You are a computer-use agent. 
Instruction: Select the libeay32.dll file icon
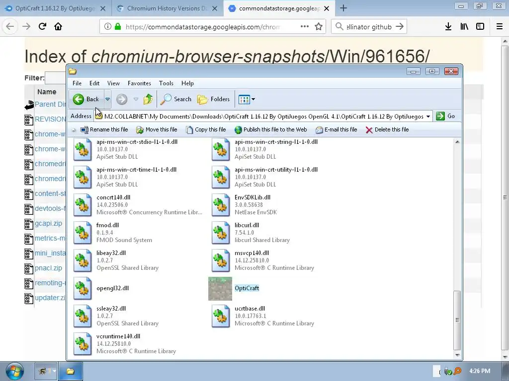click(x=83, y=261)
